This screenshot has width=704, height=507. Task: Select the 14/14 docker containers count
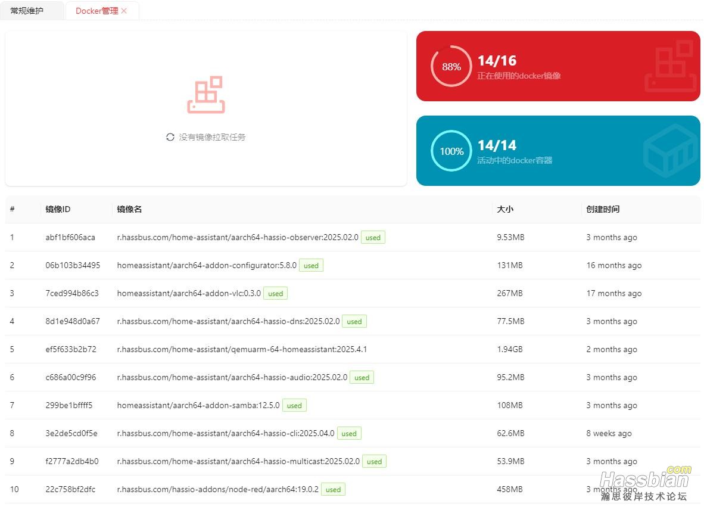tap(497, 145)
